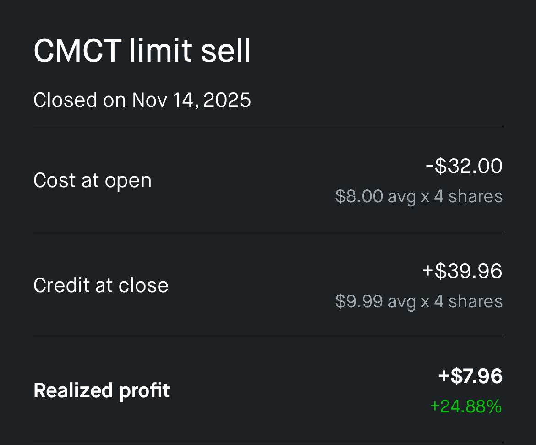Click the word 'Closed' in subtitle
This screenshot has height=445, width=536.
65,100
